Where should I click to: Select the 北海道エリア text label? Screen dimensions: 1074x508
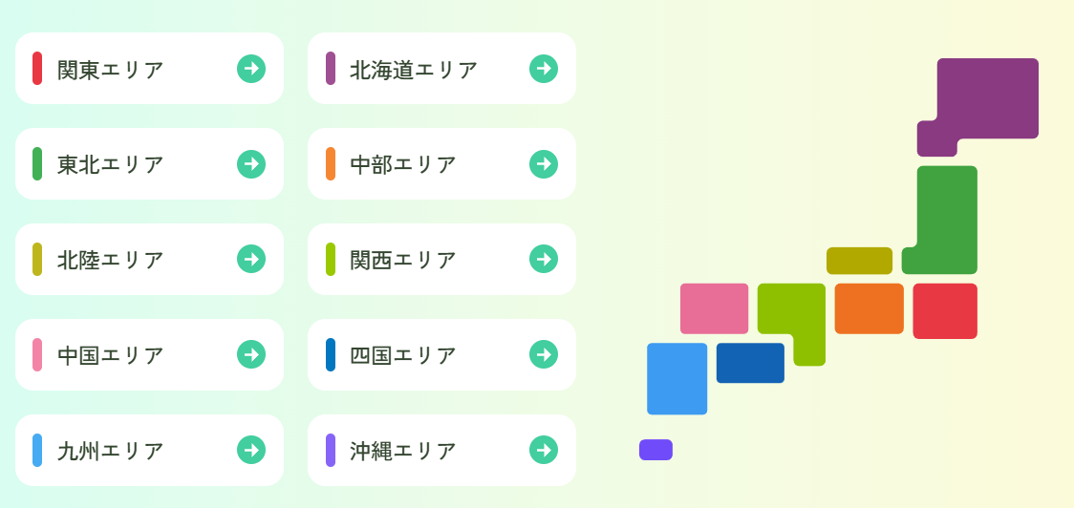click(x=414, y=70)
